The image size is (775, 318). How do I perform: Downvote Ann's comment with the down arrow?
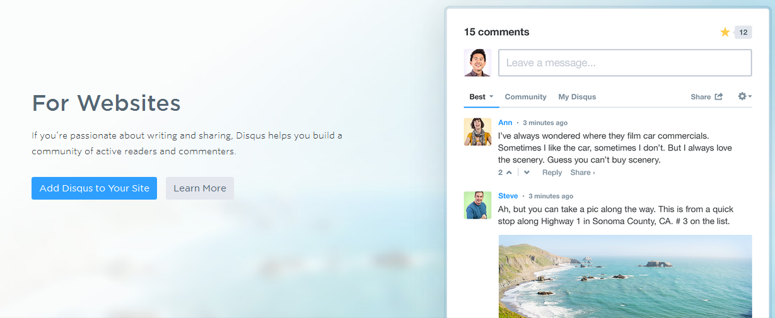[527, 173]
